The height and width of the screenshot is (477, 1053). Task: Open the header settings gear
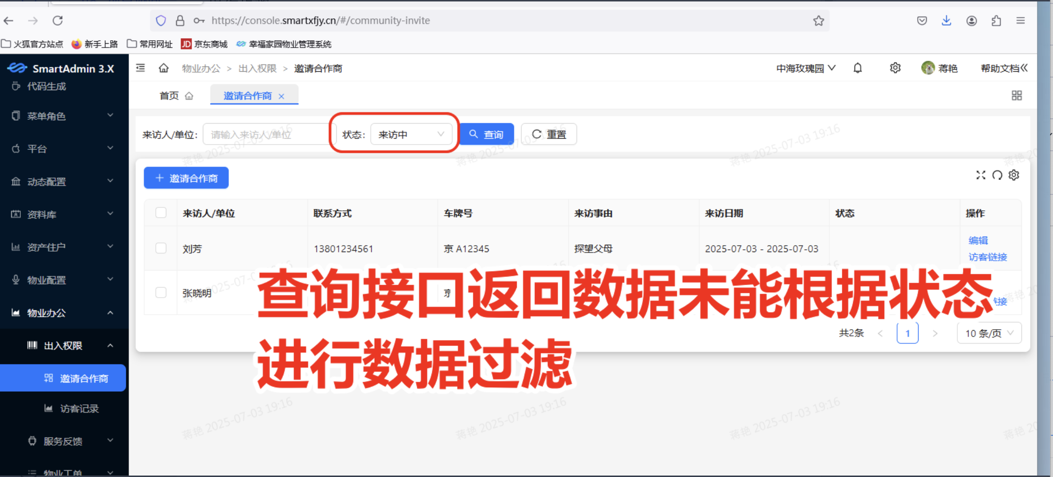(x=895, y=68)
